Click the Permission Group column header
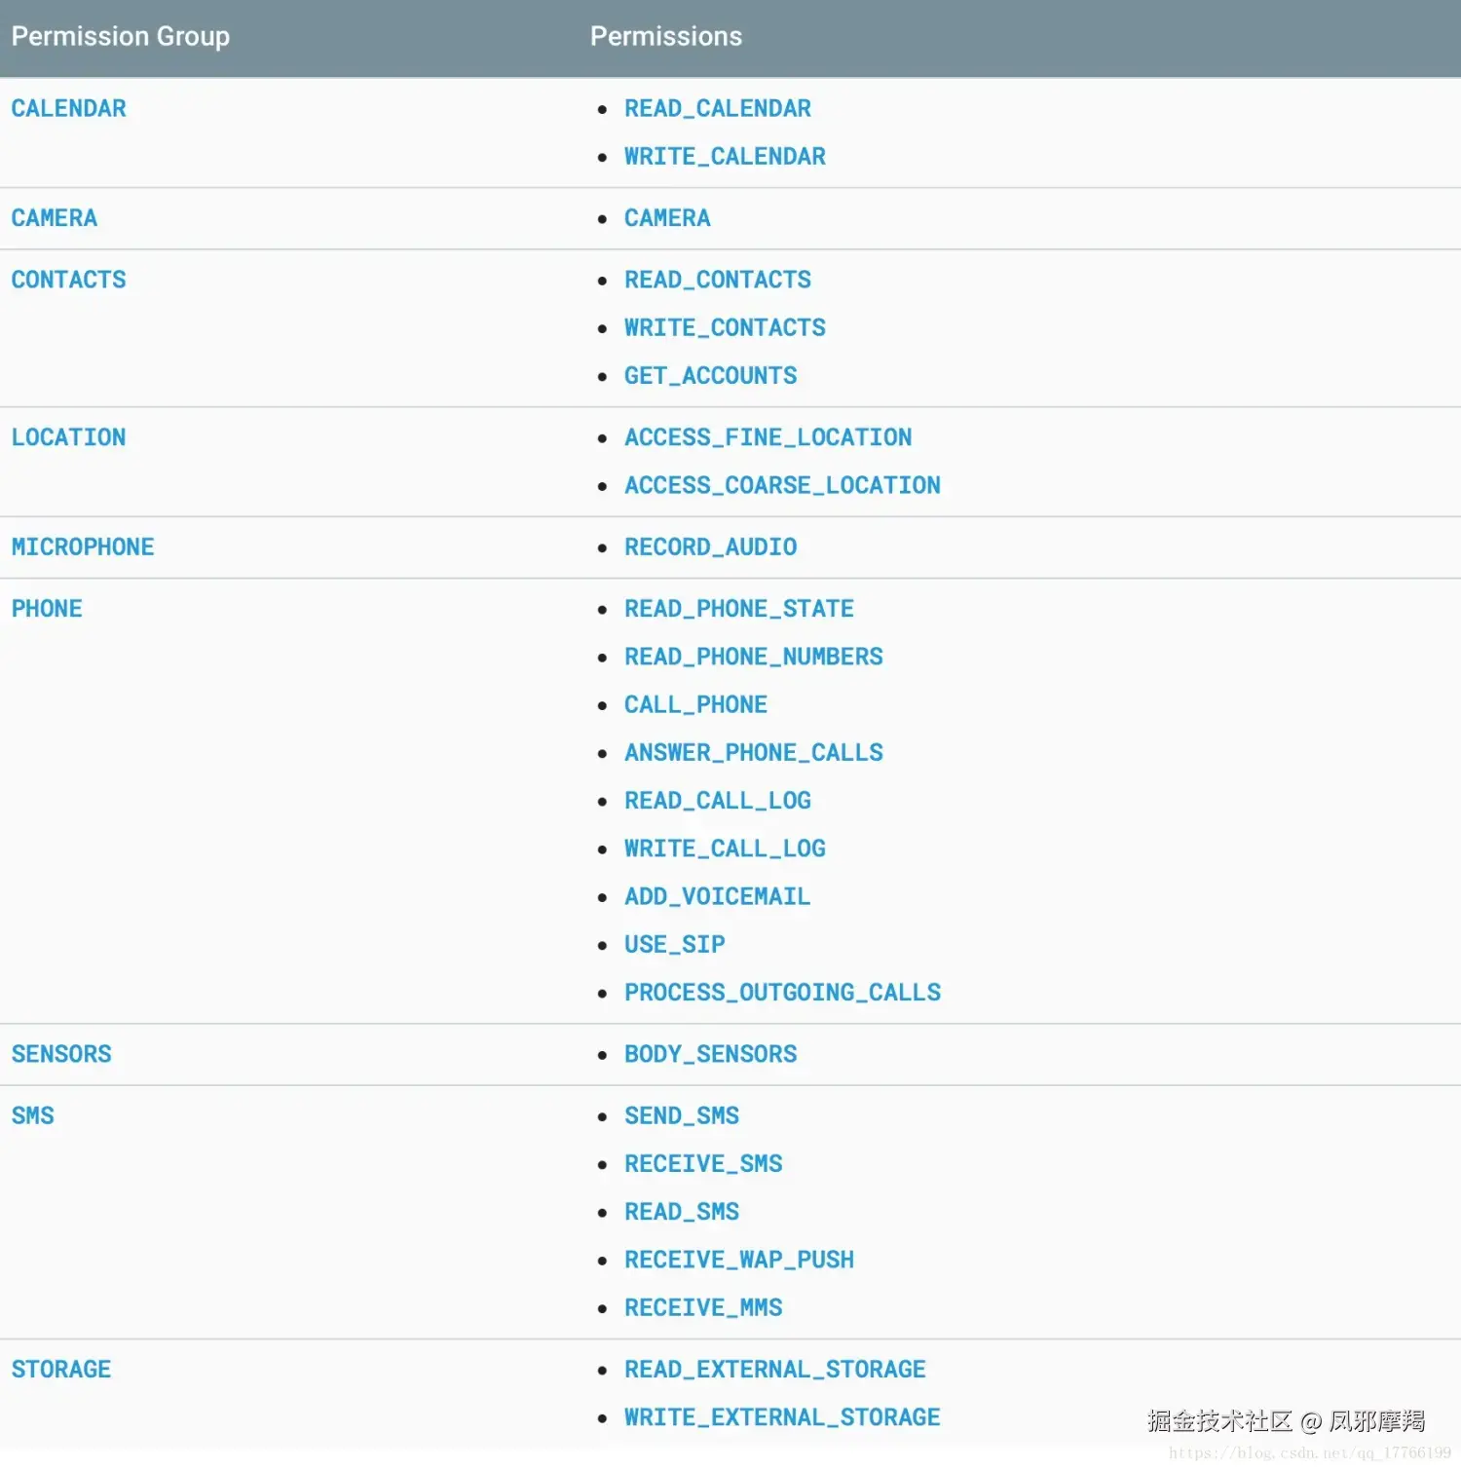This screenshot has height=1470, width=1461. click(121, 37)
